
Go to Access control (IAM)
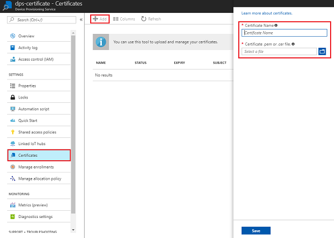pyautogui.click(x=37, y=59)
